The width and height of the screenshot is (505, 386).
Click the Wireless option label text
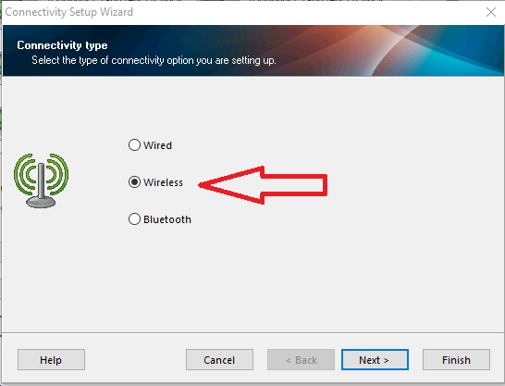pos(164,182)
